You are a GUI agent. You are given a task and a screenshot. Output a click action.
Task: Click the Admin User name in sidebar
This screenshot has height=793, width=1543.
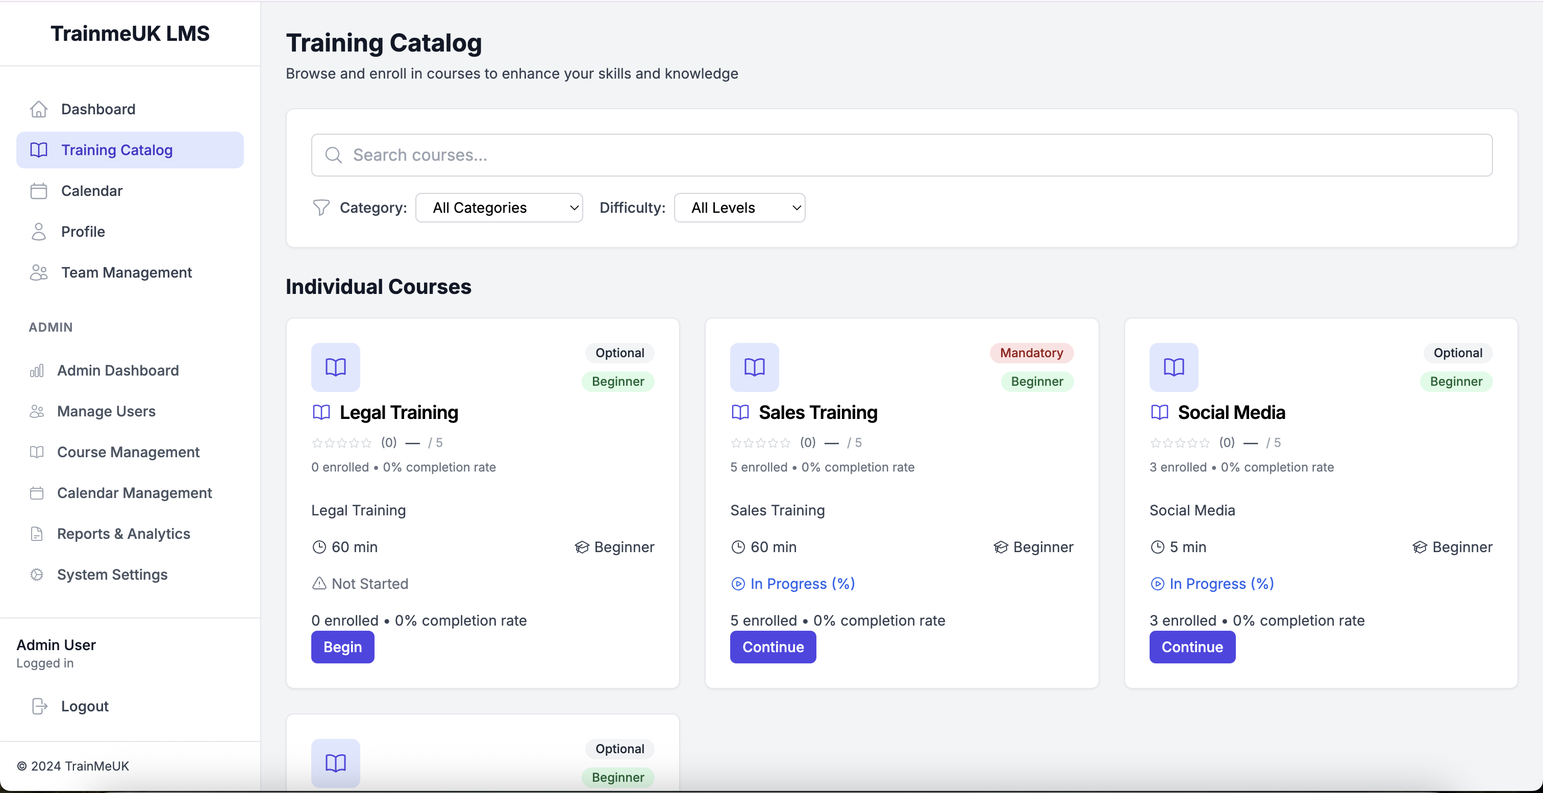56,645
